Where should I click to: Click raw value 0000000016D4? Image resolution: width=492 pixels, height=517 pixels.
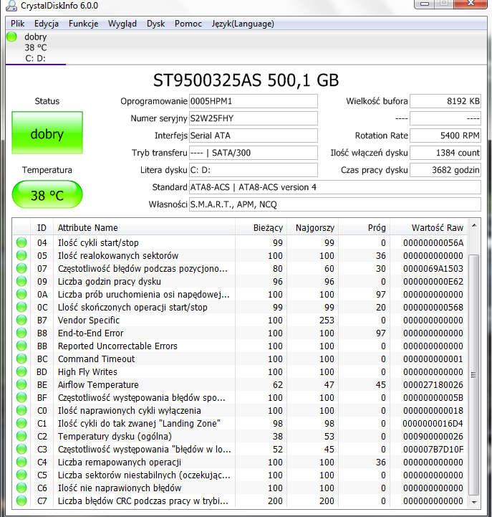433,423
